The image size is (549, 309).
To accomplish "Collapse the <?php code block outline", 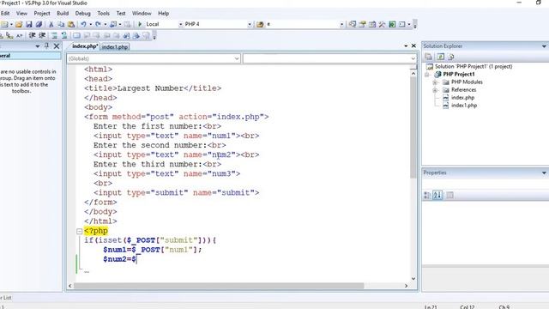I will click(x=80, y=231).
